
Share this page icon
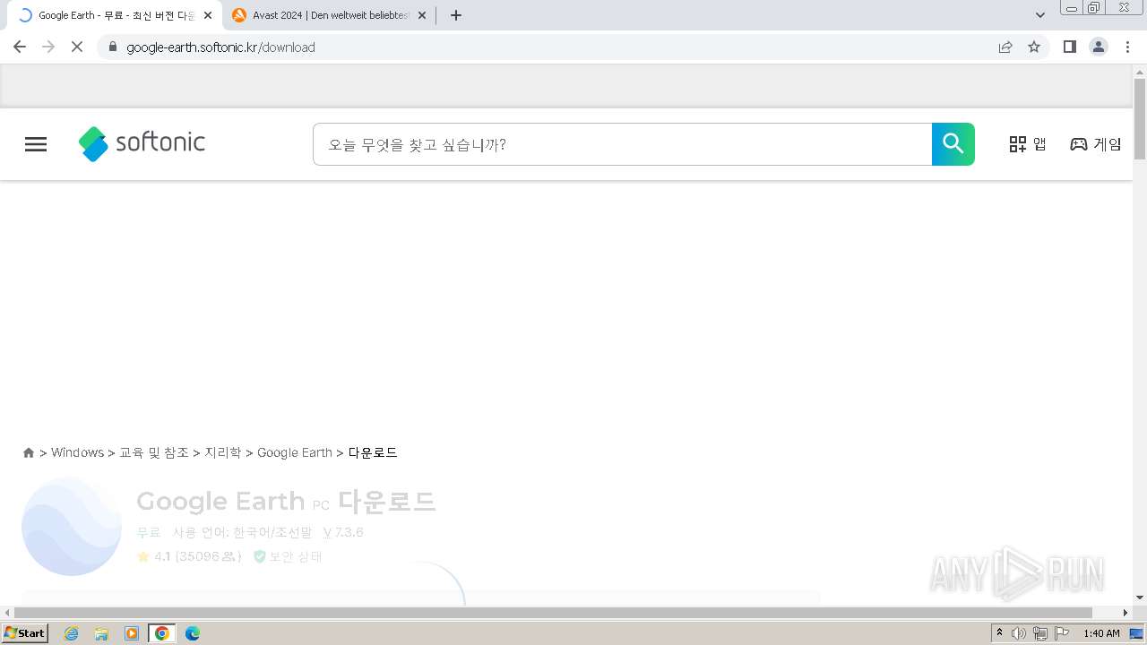[1005, 47]
